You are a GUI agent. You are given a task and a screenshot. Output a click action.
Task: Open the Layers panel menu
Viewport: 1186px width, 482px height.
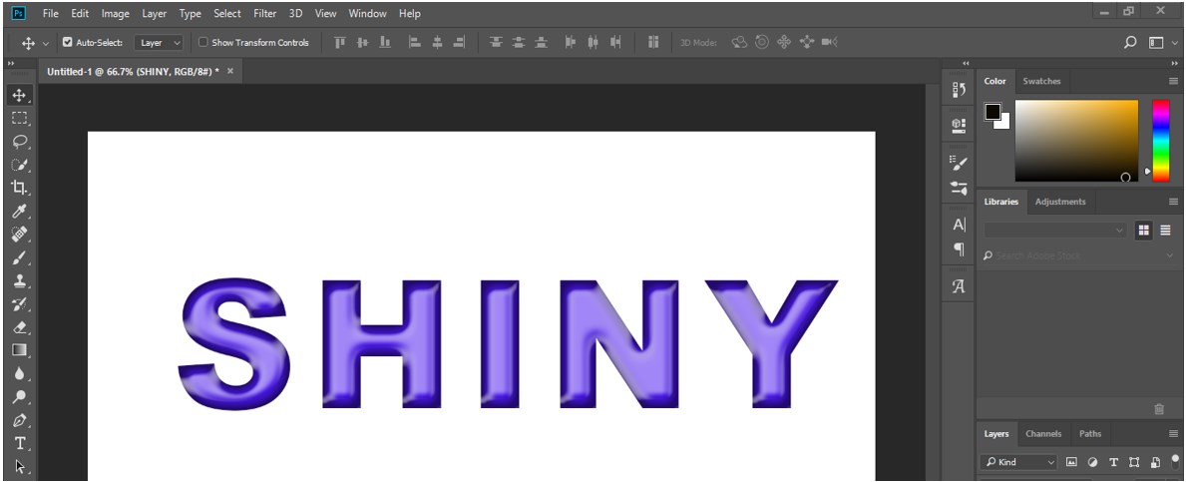tap(1173, 433)
